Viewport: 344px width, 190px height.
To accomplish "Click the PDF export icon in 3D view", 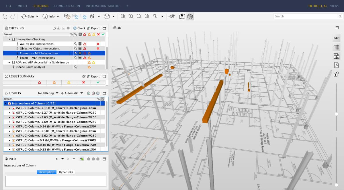I will click(336, 65).
